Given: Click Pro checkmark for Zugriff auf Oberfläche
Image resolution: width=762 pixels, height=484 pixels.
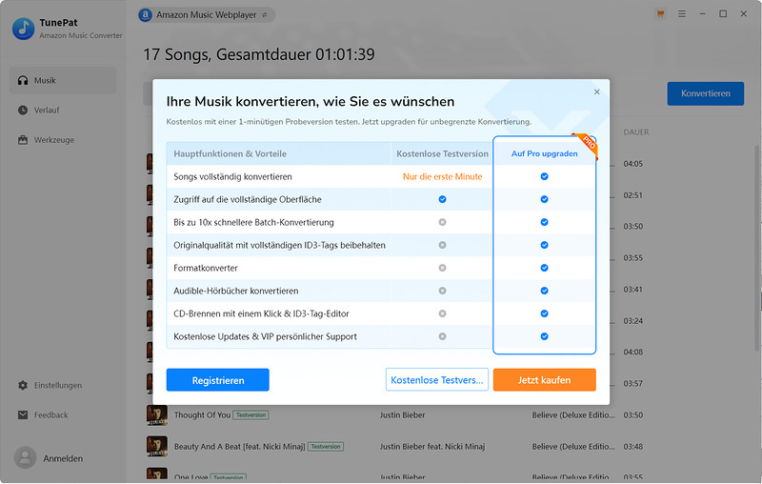Looking at the screenshot, I should 544,199.
